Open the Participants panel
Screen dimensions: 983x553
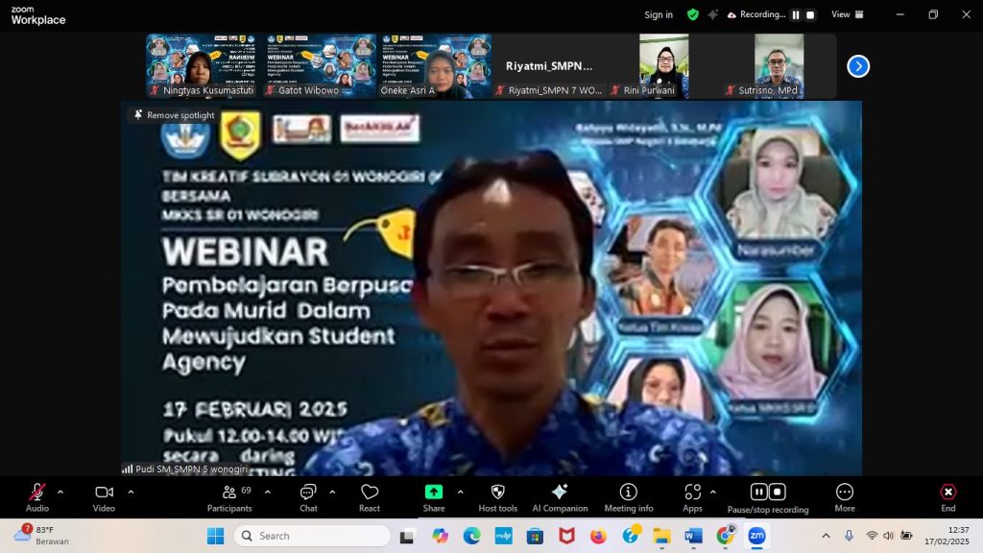[x=229, y=496]
